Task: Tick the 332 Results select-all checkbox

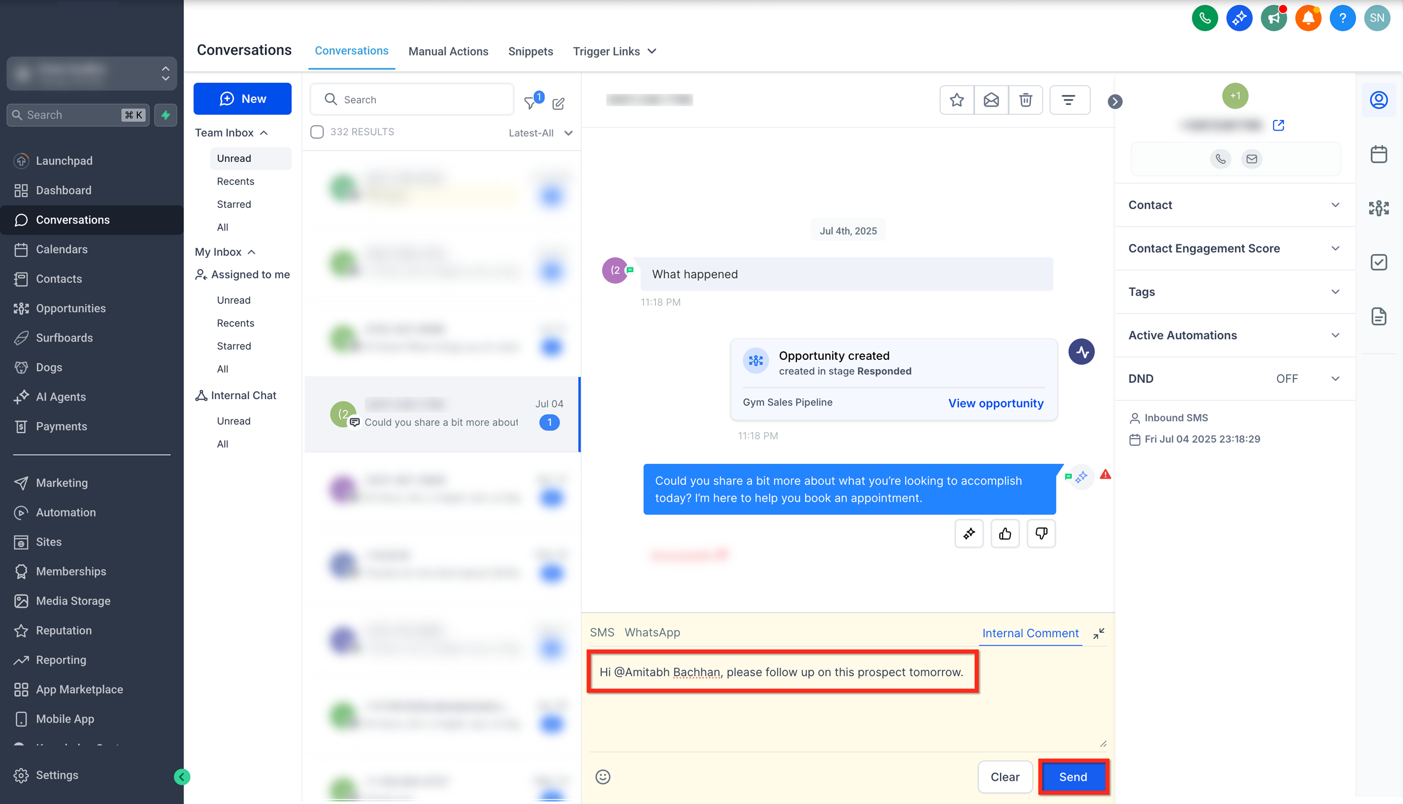Action: (x=316, y=132)
